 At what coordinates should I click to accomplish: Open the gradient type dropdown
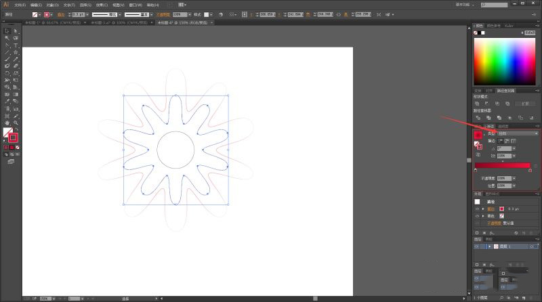[518, 133]
